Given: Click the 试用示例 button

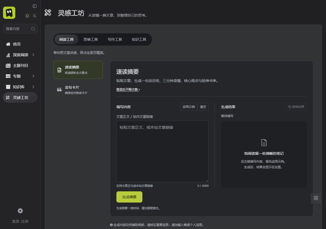Looking at the screenshot, I should [189, 107].
